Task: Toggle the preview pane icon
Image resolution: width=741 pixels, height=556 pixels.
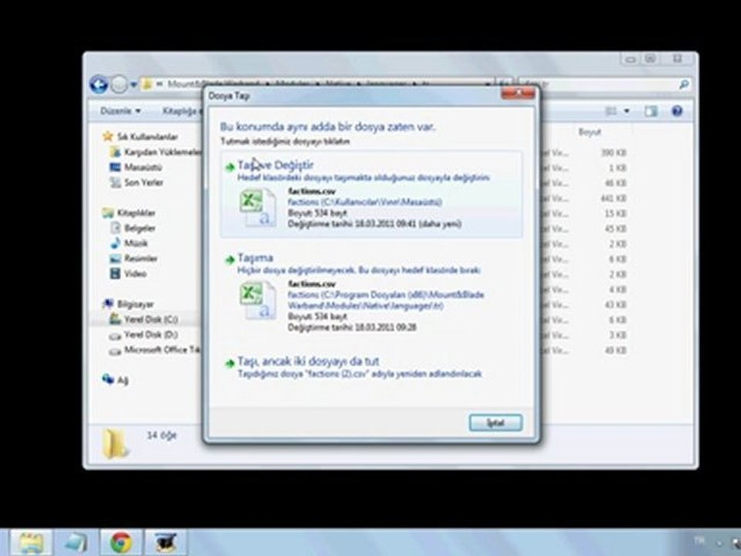Action: click(x=651, y=111)
